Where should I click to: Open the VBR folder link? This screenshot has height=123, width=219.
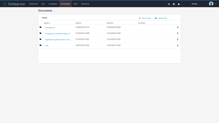(x=47, y=46)
